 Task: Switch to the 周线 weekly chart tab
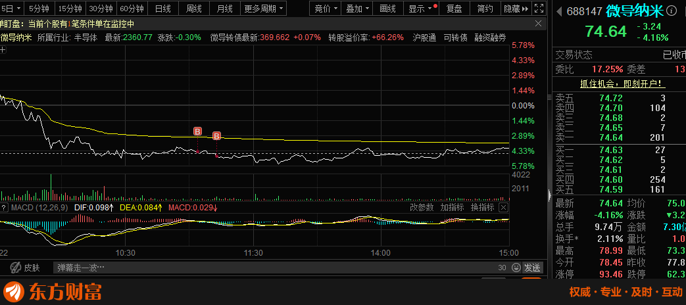pyautogui.click(x=194, y=9)
